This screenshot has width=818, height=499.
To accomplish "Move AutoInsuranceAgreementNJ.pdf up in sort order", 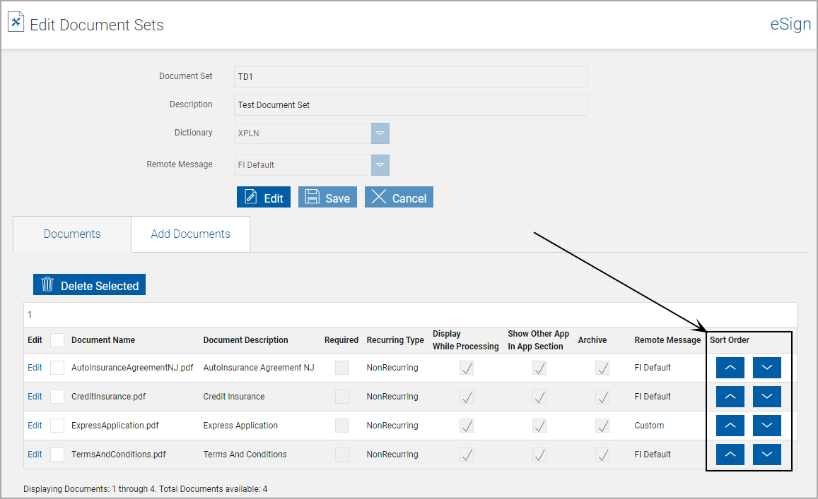I will coord(730,367).
